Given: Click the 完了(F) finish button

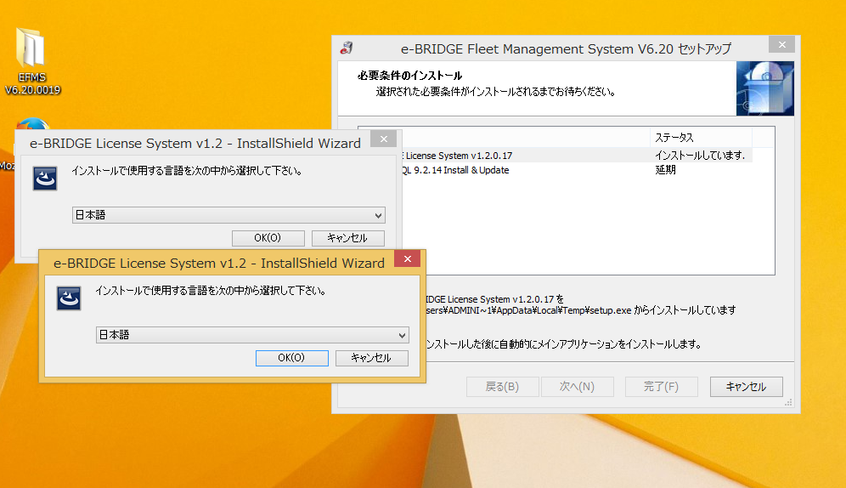Looking at the screenshot, I should coord(661,387).
